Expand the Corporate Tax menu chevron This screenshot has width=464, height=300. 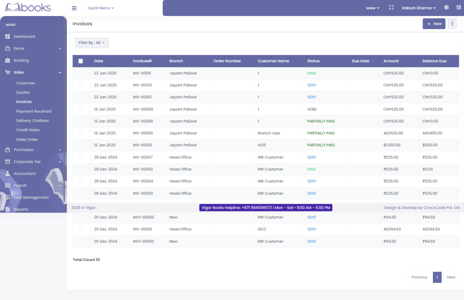click(x=60, y=162)
